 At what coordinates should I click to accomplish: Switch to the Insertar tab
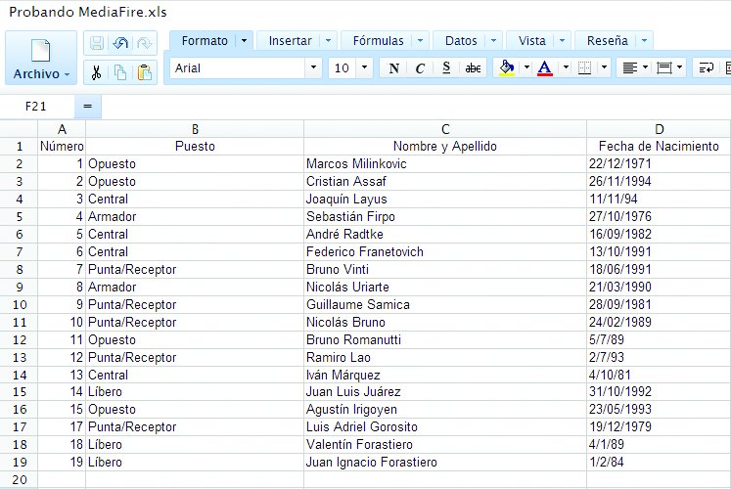click(x=290, y=41)
